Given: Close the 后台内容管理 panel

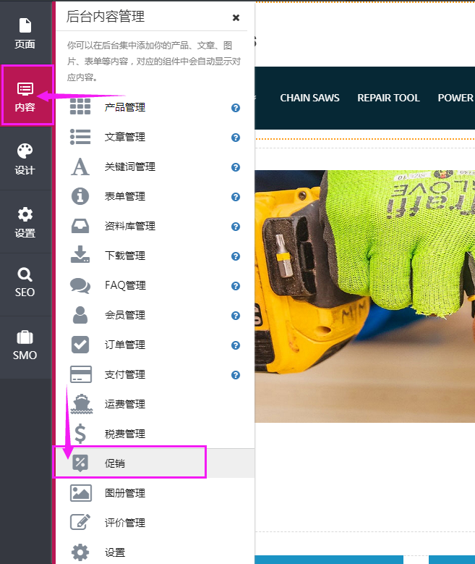Looking at the screenshot, I should 236,18.
